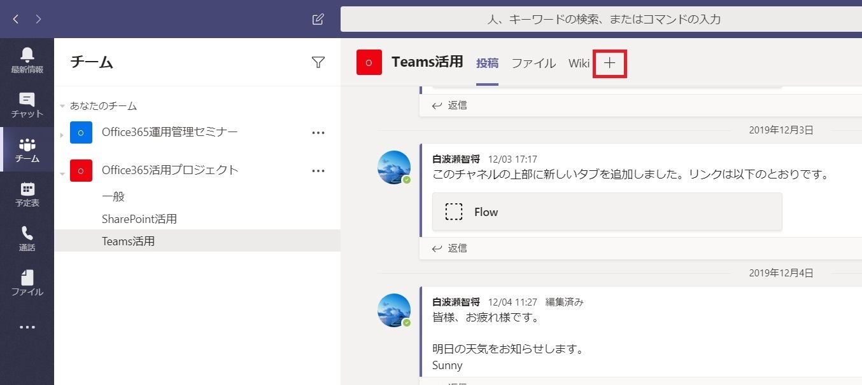Go forward with the right arrow
This screenshot has width=862, height=385.
coord(38,19)
